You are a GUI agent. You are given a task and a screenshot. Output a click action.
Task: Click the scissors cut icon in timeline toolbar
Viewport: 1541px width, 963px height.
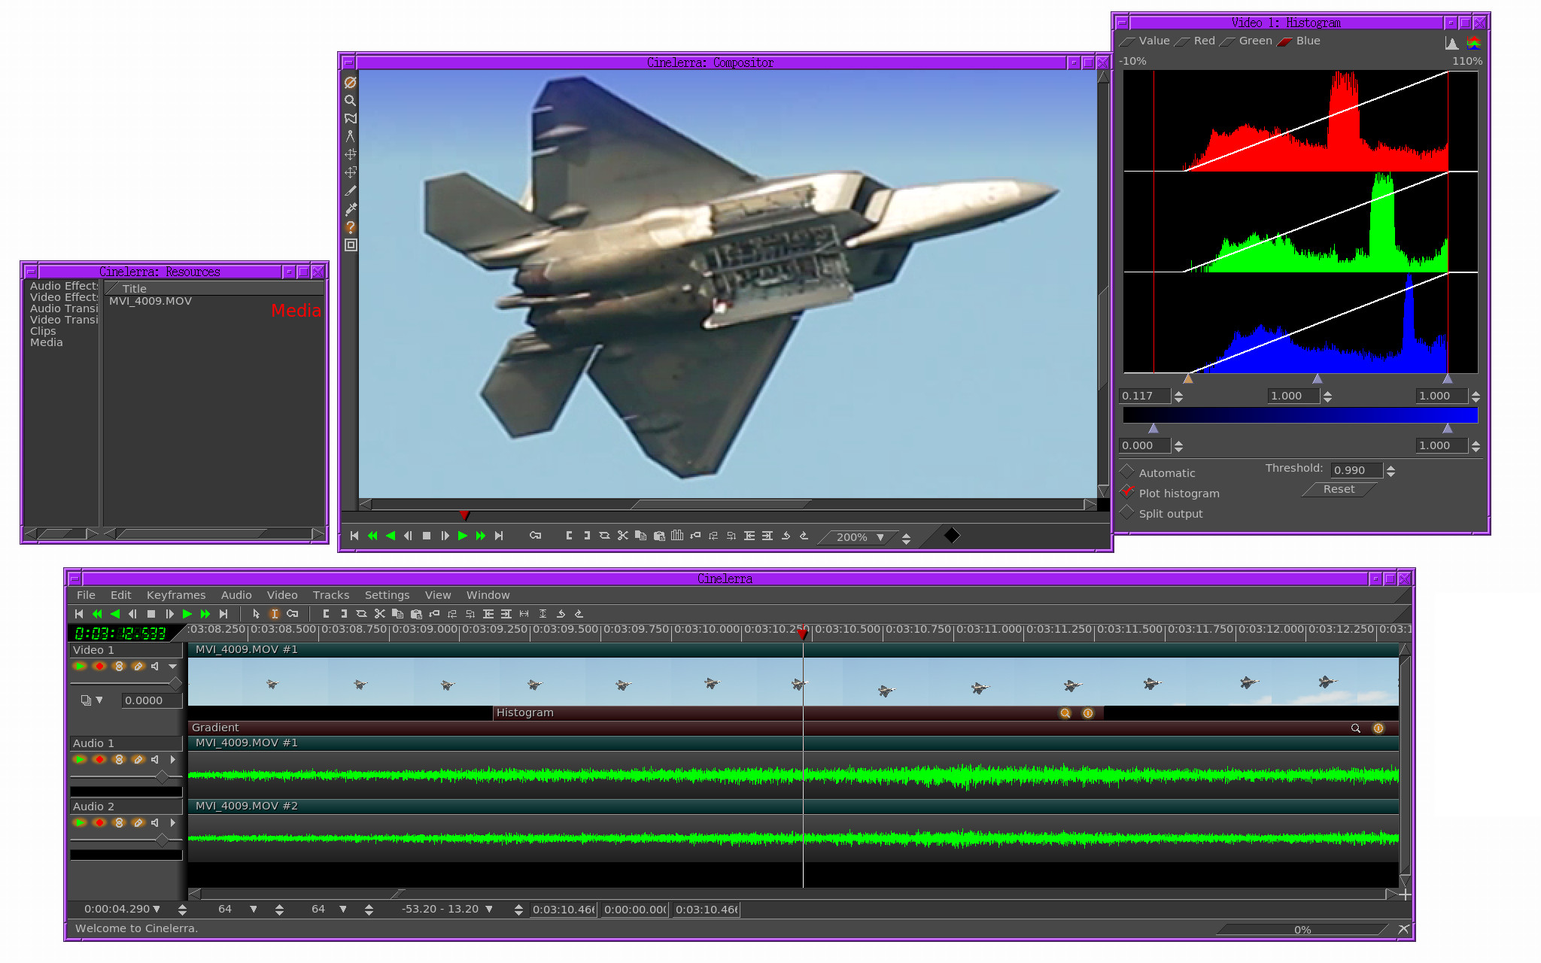tap(379, 614)
